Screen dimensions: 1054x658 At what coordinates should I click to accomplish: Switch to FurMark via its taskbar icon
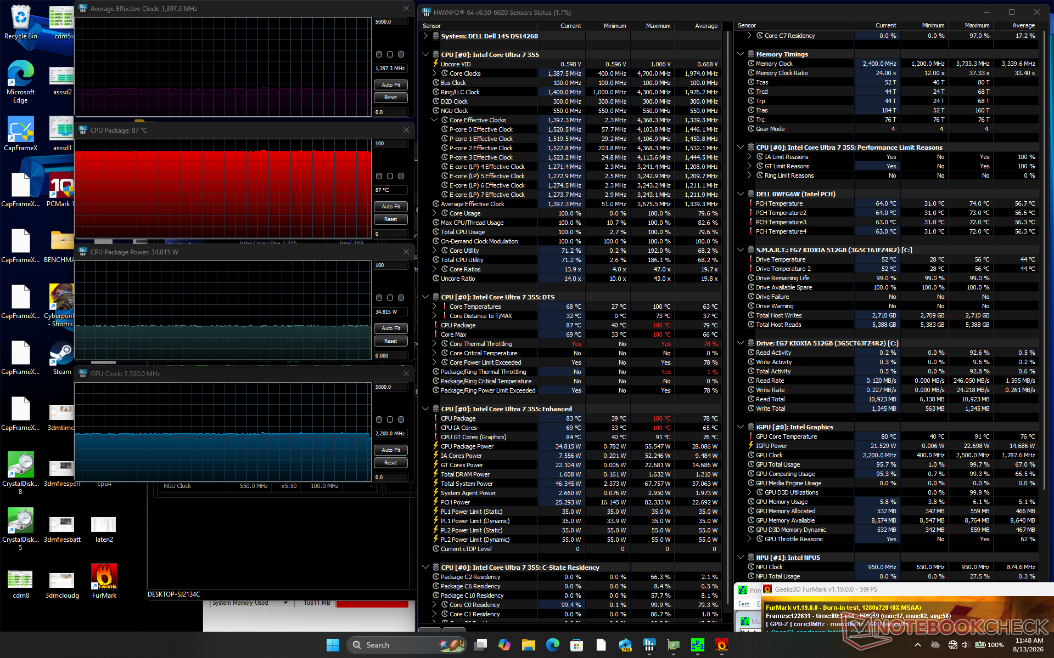pyautogui.click(x=722, y=645)
